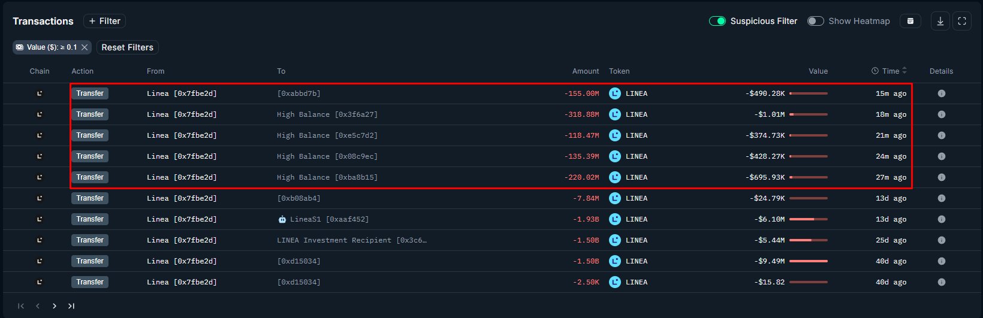Click value bar for -$6.10M transfer
Viewport: 983px width, 318px height.
(x=808, y=219)
